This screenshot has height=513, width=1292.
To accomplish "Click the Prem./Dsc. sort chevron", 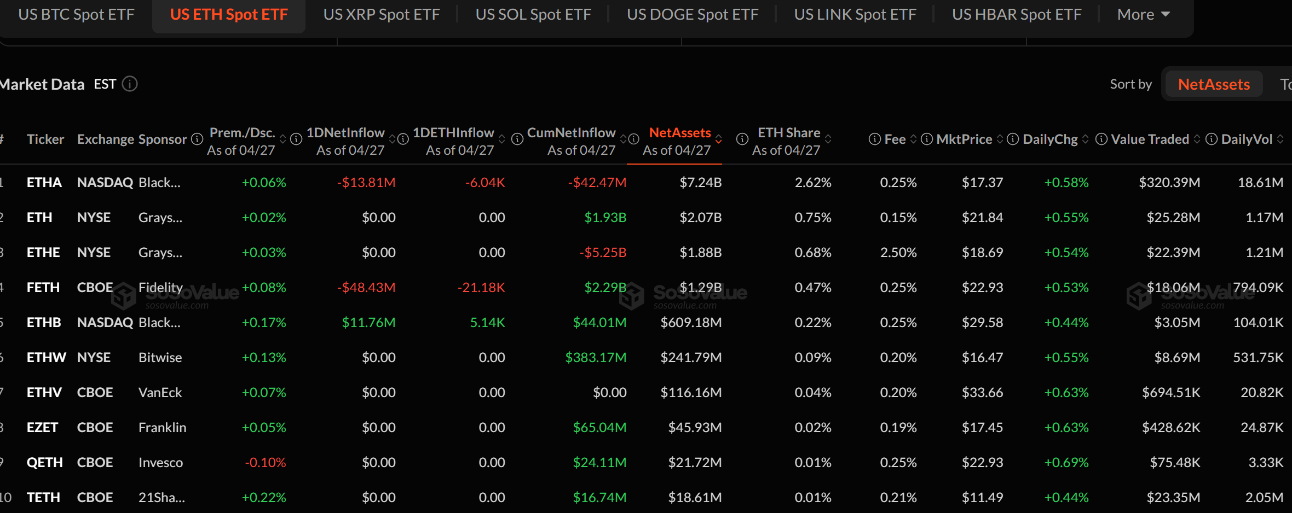I will point(282,139).
